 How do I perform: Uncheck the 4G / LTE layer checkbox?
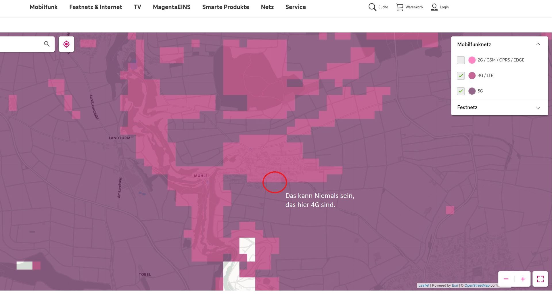[x=461, y=75]
